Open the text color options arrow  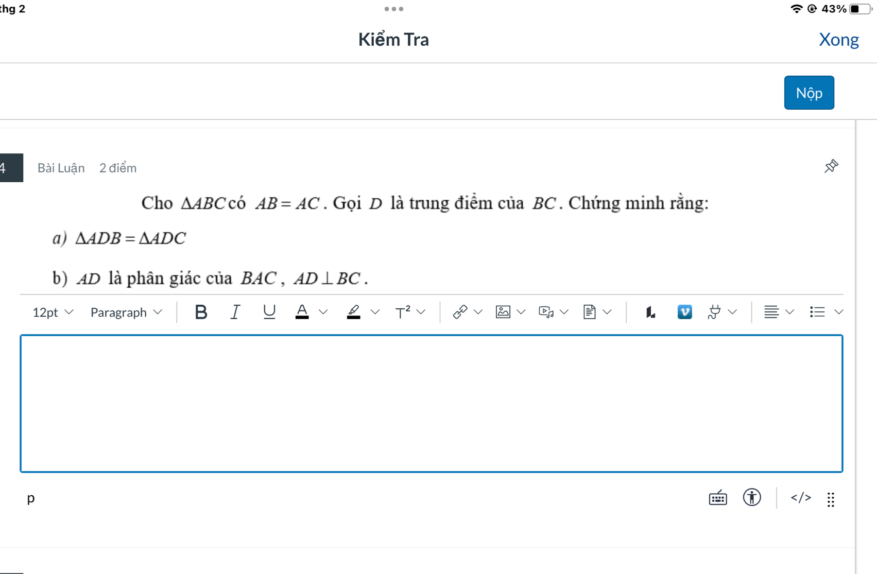(x=323, y=312)
